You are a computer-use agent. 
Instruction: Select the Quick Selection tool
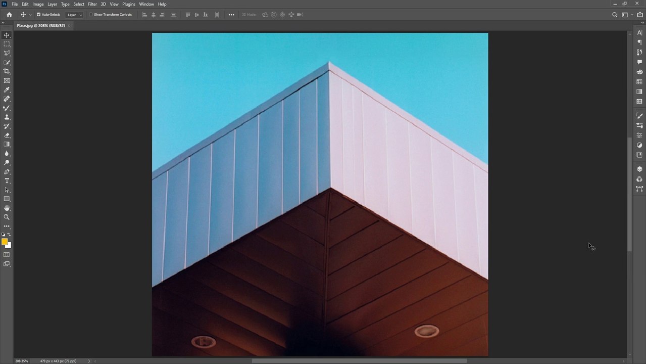pos(7,63)
